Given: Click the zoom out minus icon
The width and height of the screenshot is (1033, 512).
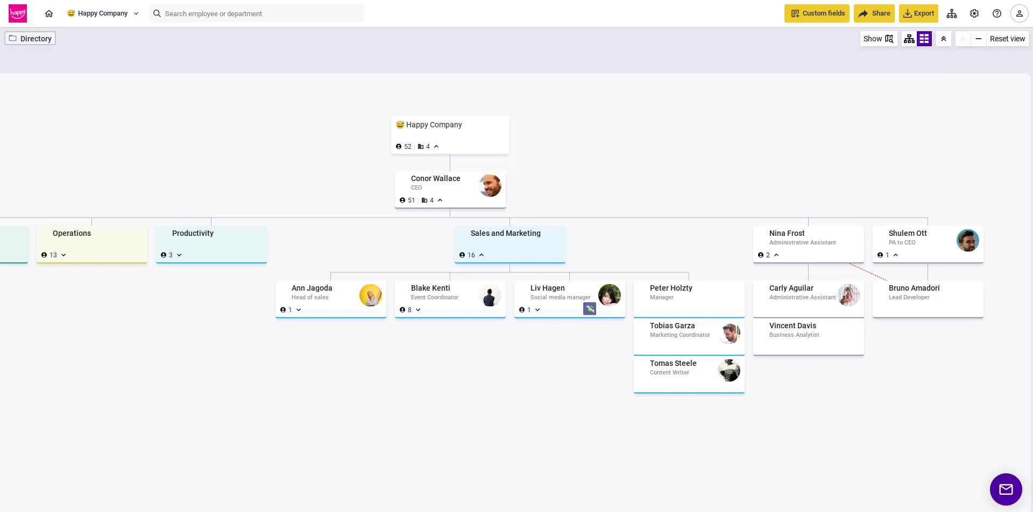Looking at the screenshot, I should (x=979, y=39).
